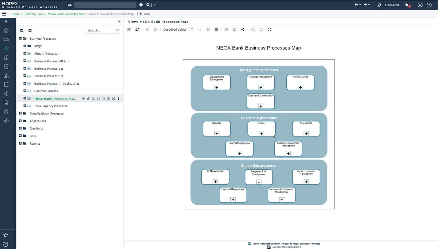Image resolution: width=438 pixels, height=249 pixels.
Task: Click Home breadcrumb link
Action: click(15, 14)
